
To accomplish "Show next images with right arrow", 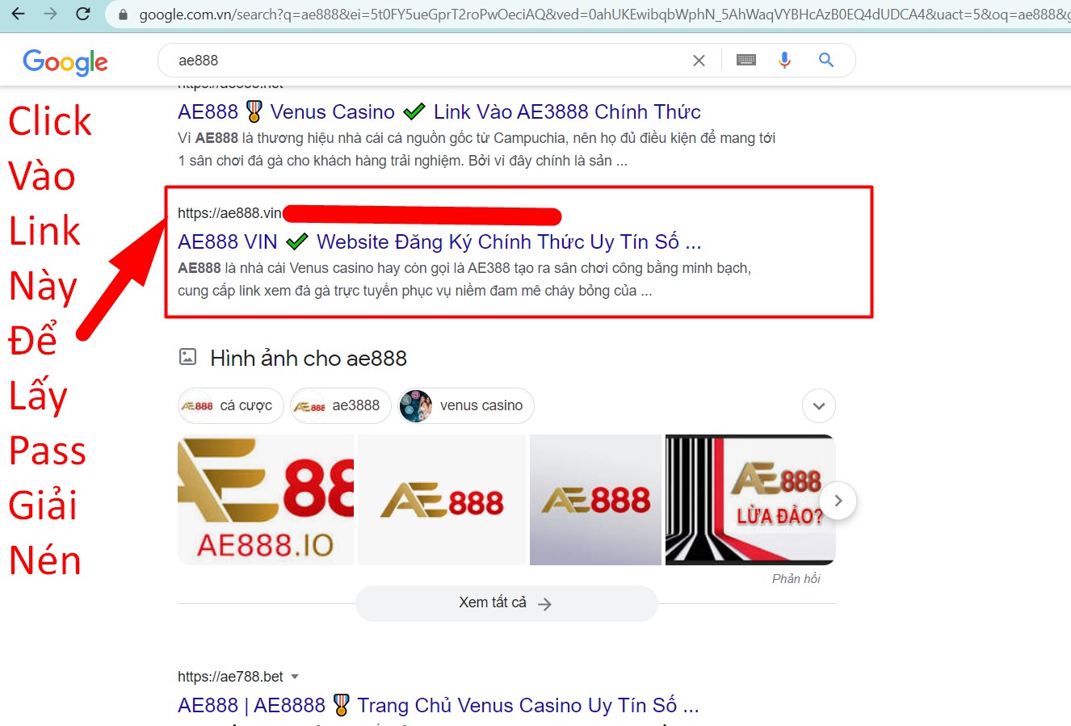I will (838, 501).
